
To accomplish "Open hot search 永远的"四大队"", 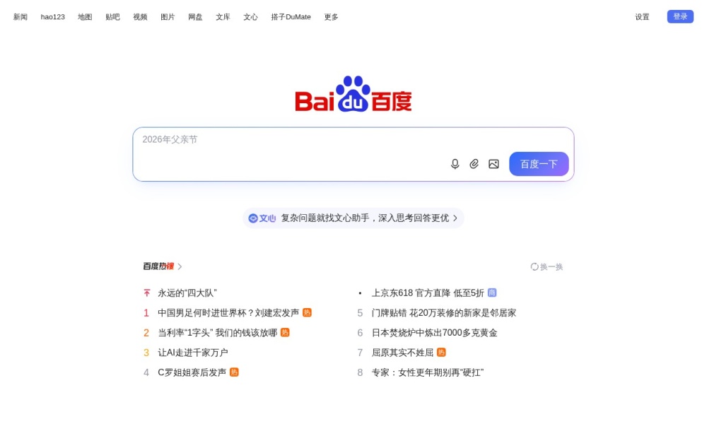I will 187,293.
